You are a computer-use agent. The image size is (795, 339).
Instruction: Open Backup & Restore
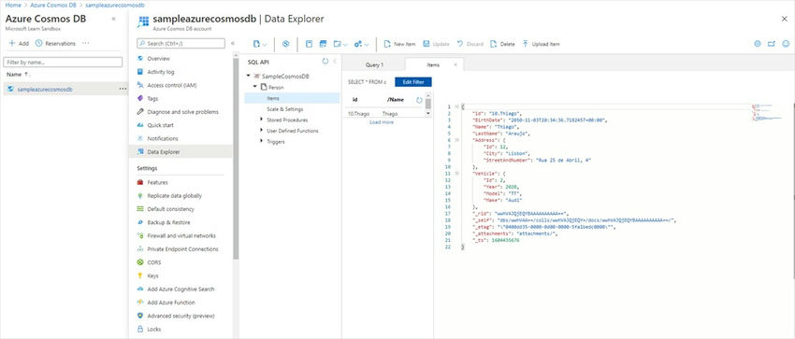[169, 222]
